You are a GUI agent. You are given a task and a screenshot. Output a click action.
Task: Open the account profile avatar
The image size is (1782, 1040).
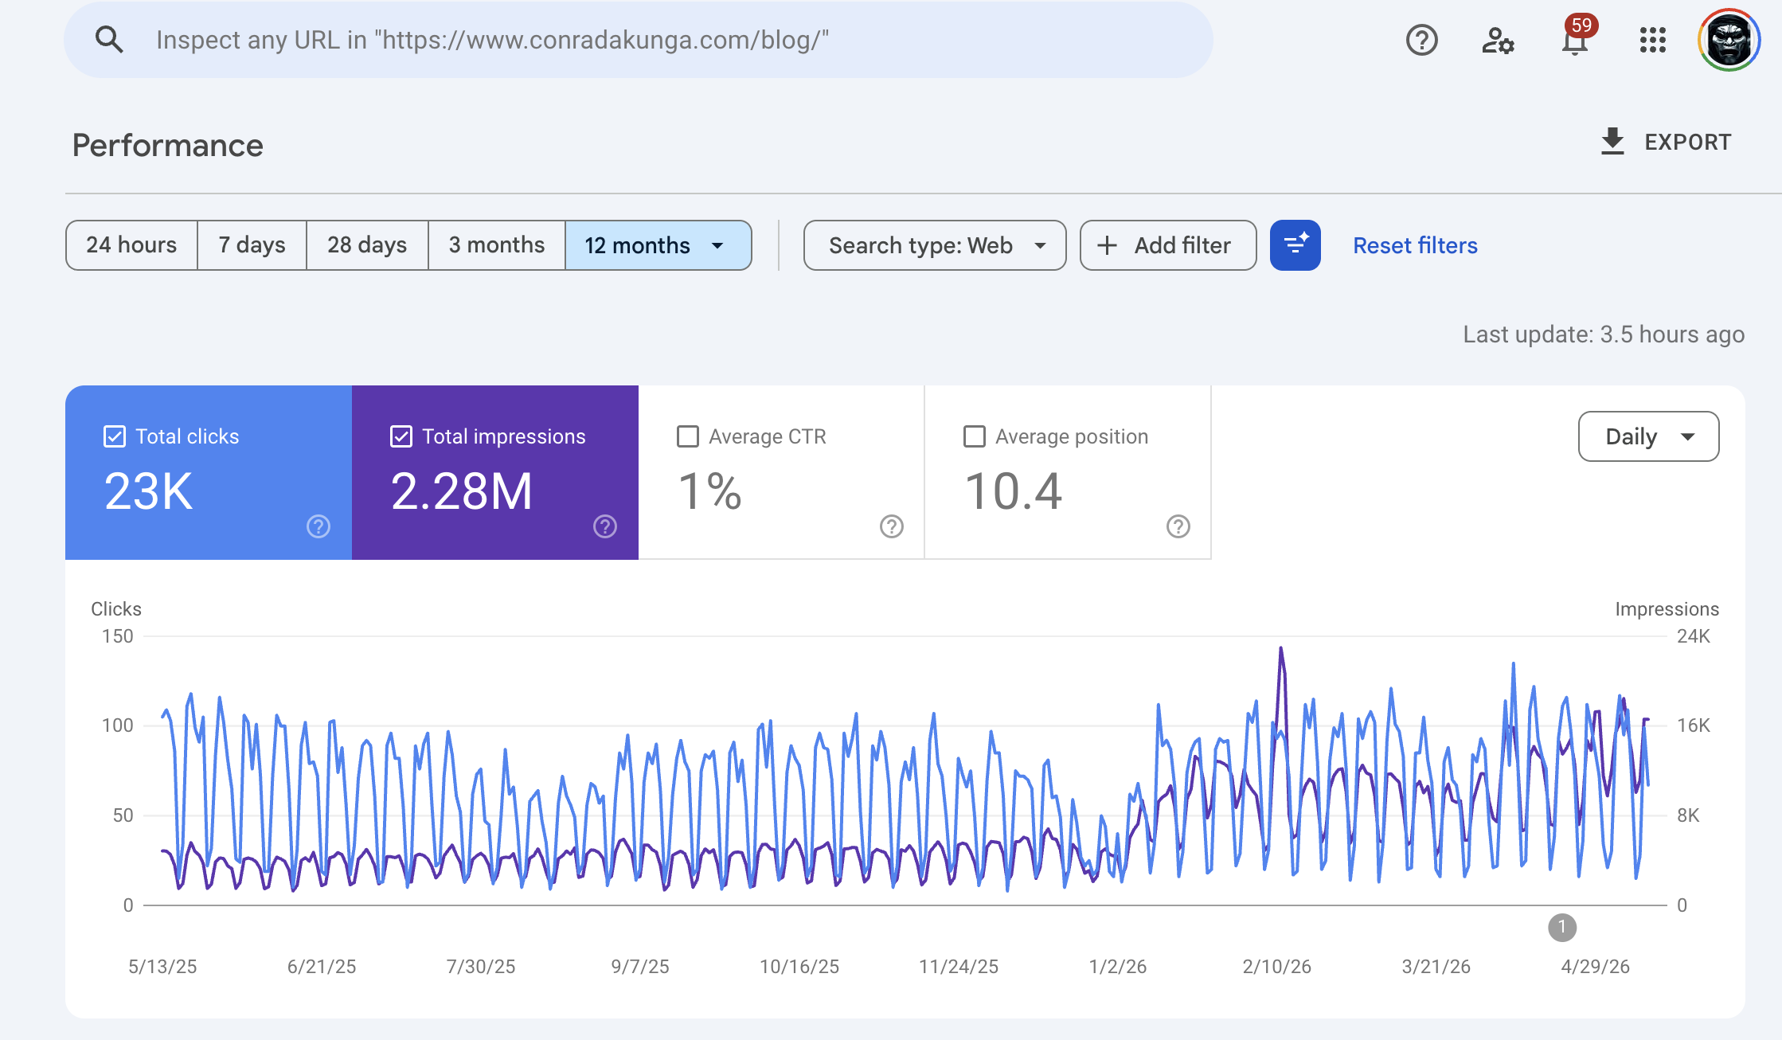(x=1729, y=40)
